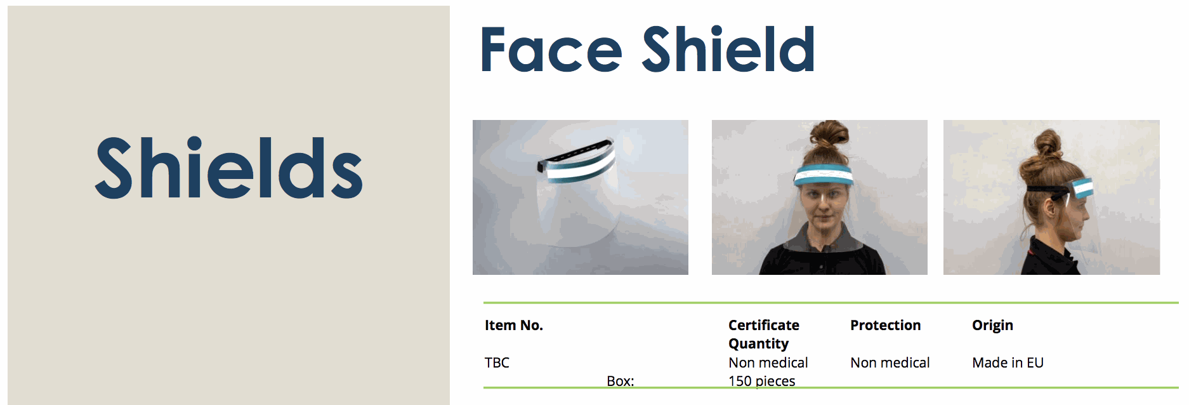Click the large 'Shields' section title
The width and height of the screenshot is (1189, 405).
click(228, 168)
